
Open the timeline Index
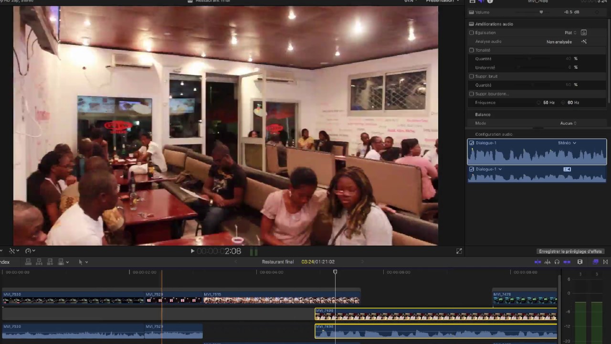pos(5,262)
